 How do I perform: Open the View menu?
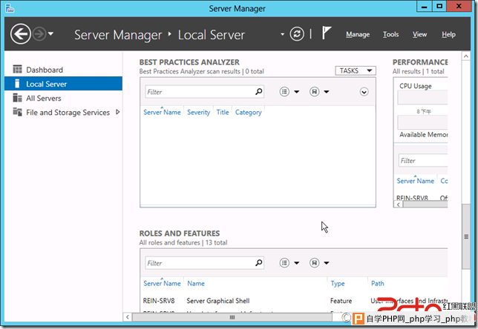point(419,34)
